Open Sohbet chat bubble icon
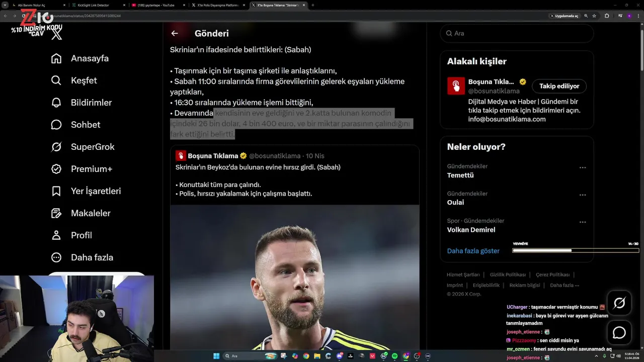Image resolution: width=644 pixels, height=362 pixels. click(x=56, y=125)
